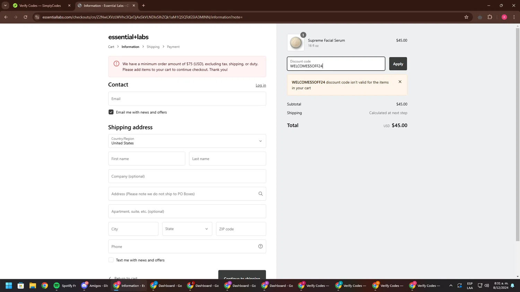Check Text me with news and offers
Viewport: 520px width, 292px height.
111,260
